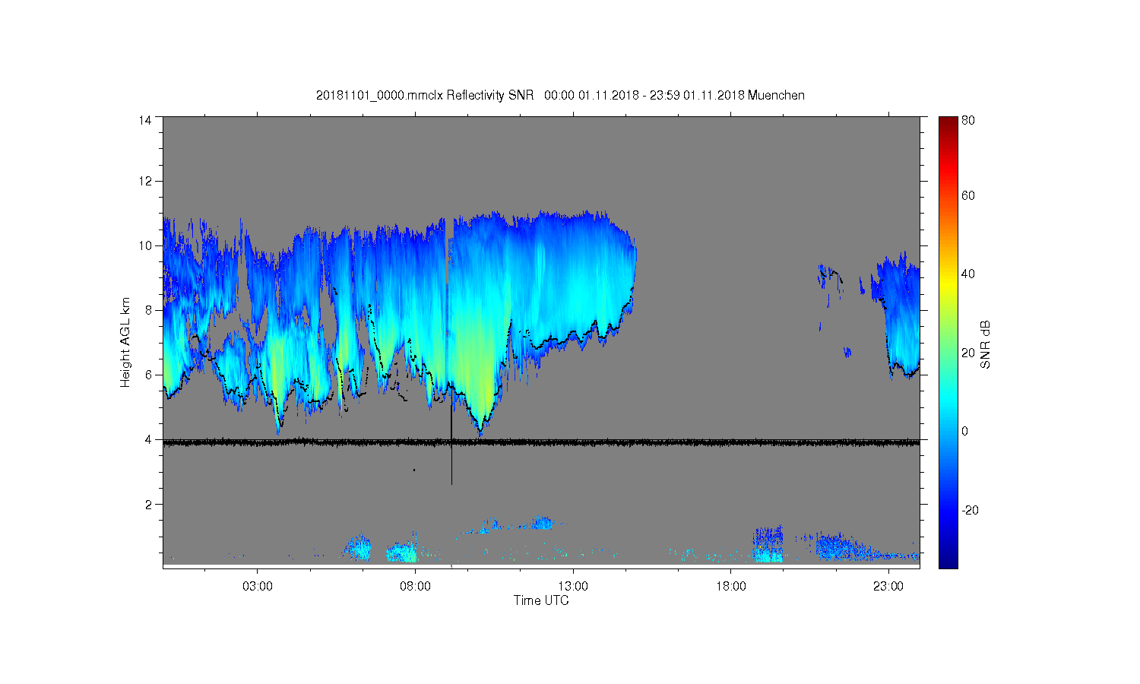Click the 'Time UTC' x-axis label
Viewport: 1140px width, 684px height.
click(x=541, y=600)
